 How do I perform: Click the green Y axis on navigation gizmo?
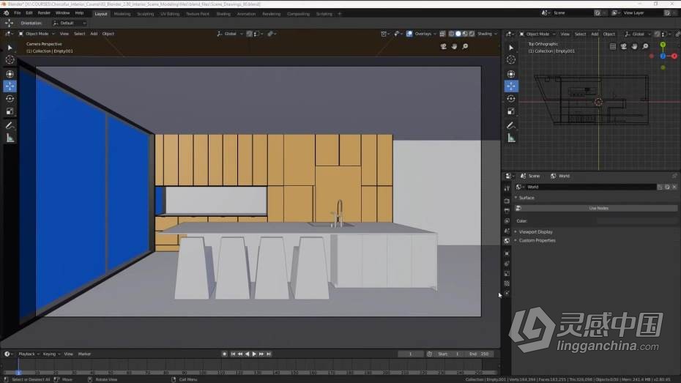pos(663,45)
